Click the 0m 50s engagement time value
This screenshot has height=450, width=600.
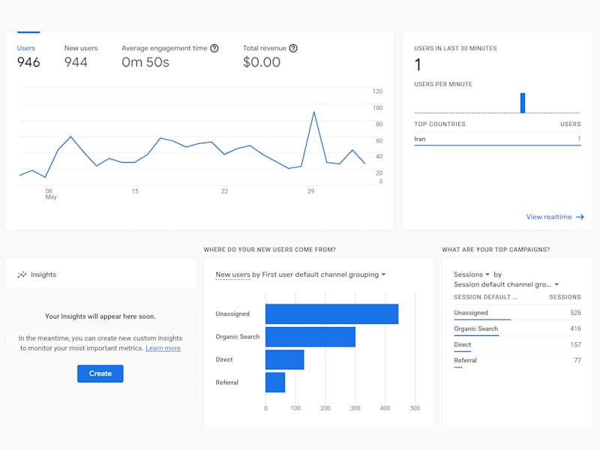tap(145, 62)
